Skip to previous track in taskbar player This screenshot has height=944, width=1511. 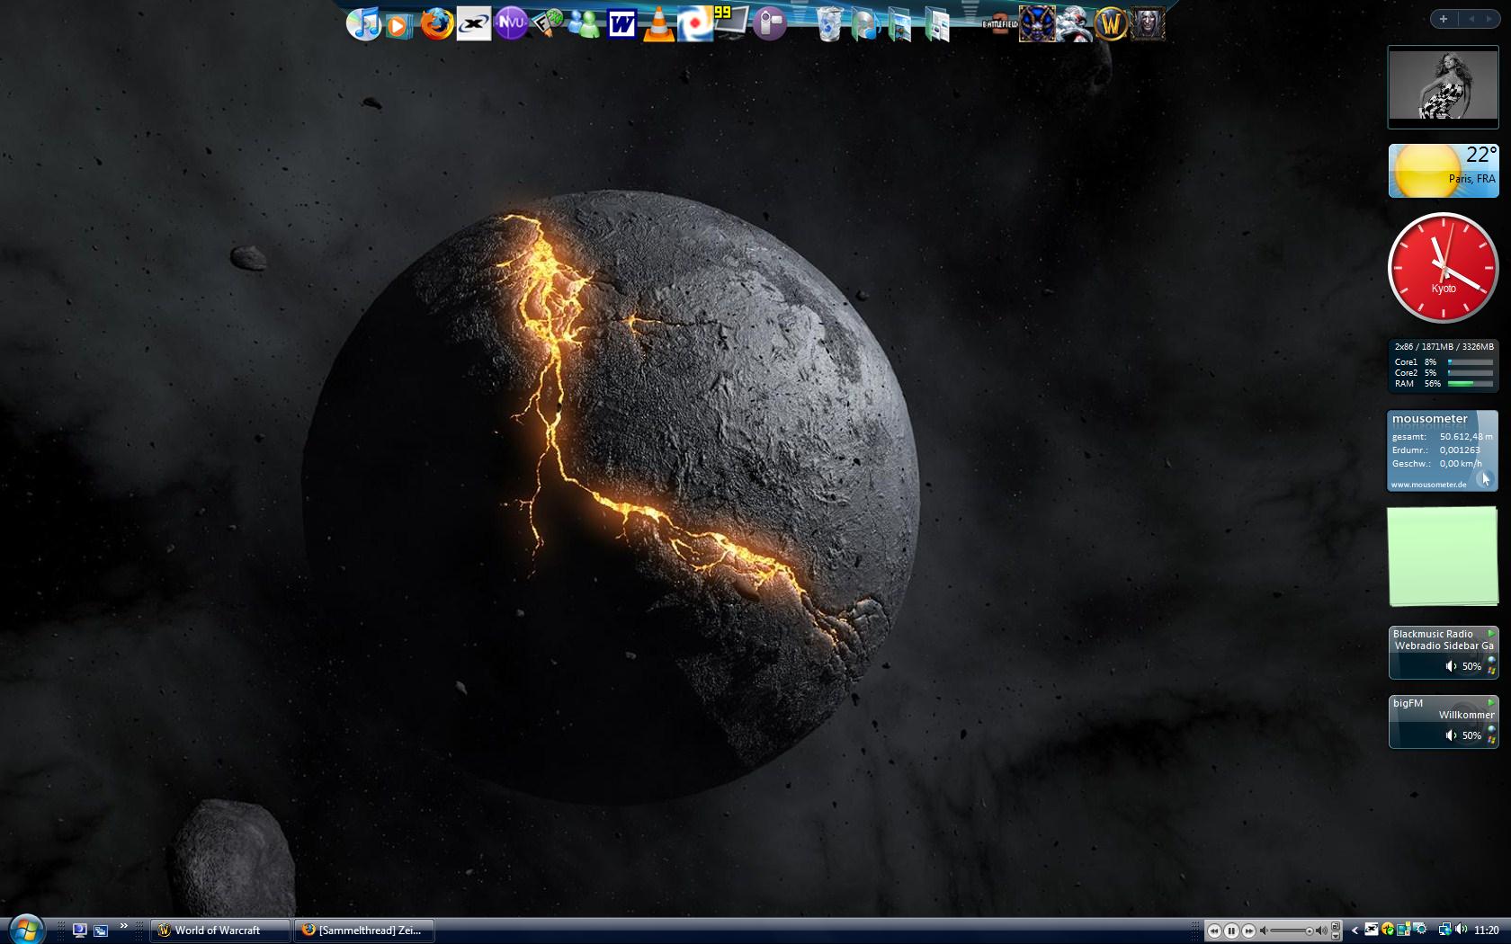(1214, 931)
